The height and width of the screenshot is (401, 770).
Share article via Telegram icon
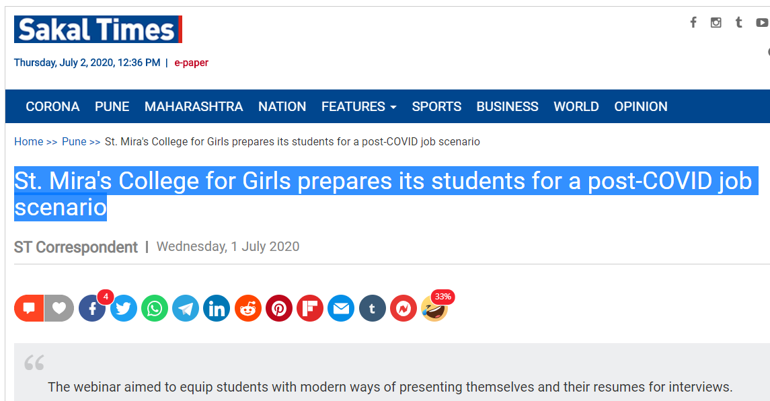click(x=186, y=309)
